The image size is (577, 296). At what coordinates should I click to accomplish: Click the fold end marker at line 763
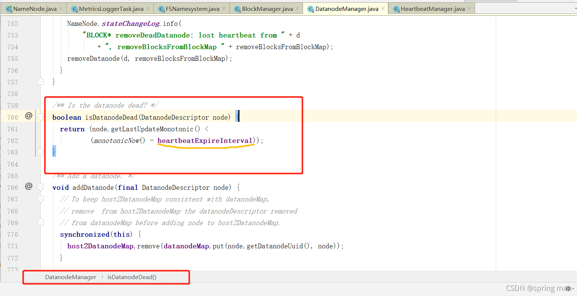pyautogui.click(x=41, y=152)
